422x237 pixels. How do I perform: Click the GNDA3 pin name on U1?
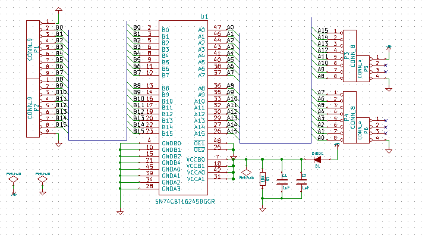click(x=171, y=189)
